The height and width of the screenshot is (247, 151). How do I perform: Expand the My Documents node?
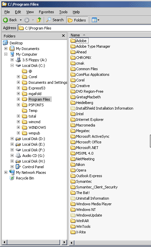click(6, 49)
